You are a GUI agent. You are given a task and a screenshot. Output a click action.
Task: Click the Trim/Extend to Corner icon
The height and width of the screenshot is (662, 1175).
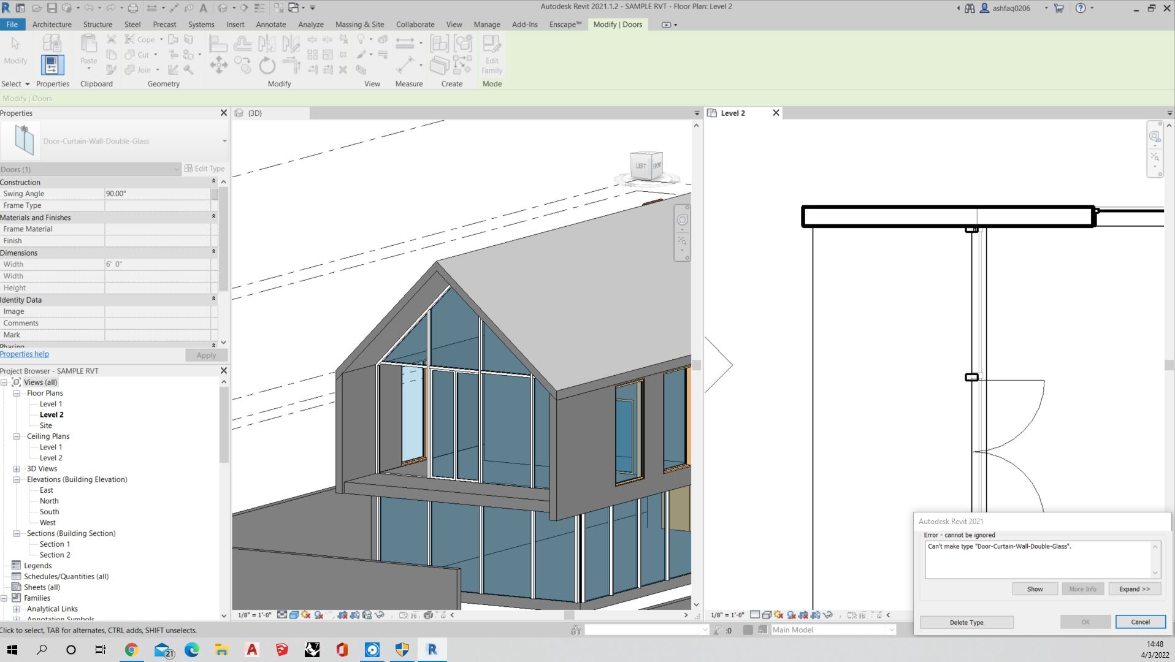click(291, 65)
